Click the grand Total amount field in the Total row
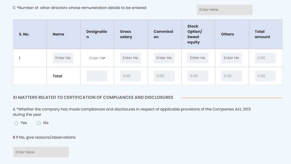Image resolution: width=291 pixels, height=164 pixels. [x=265, y=76]
